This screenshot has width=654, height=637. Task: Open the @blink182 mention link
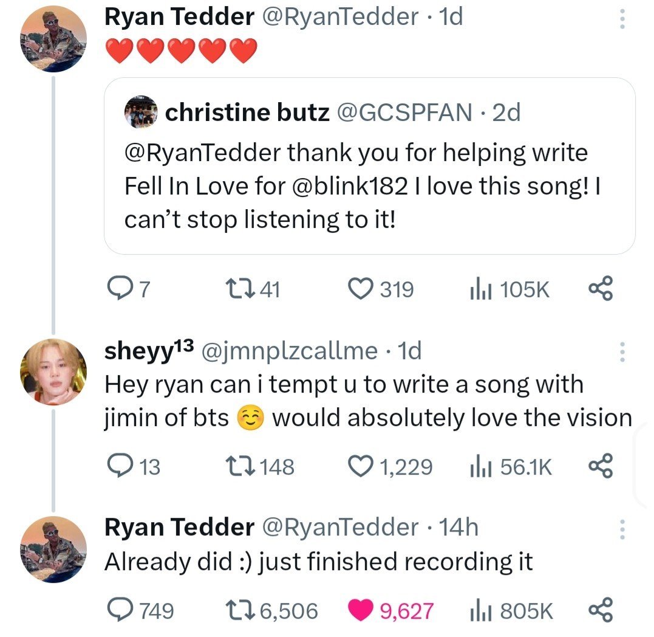(x=349, y=185)
